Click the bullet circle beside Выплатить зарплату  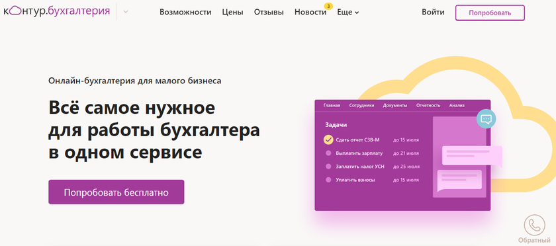coord(328,153)
